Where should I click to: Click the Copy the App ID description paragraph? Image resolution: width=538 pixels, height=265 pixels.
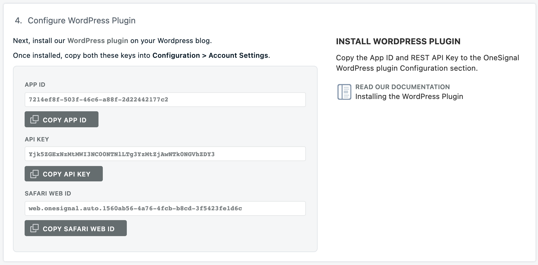tap(427, 63)
